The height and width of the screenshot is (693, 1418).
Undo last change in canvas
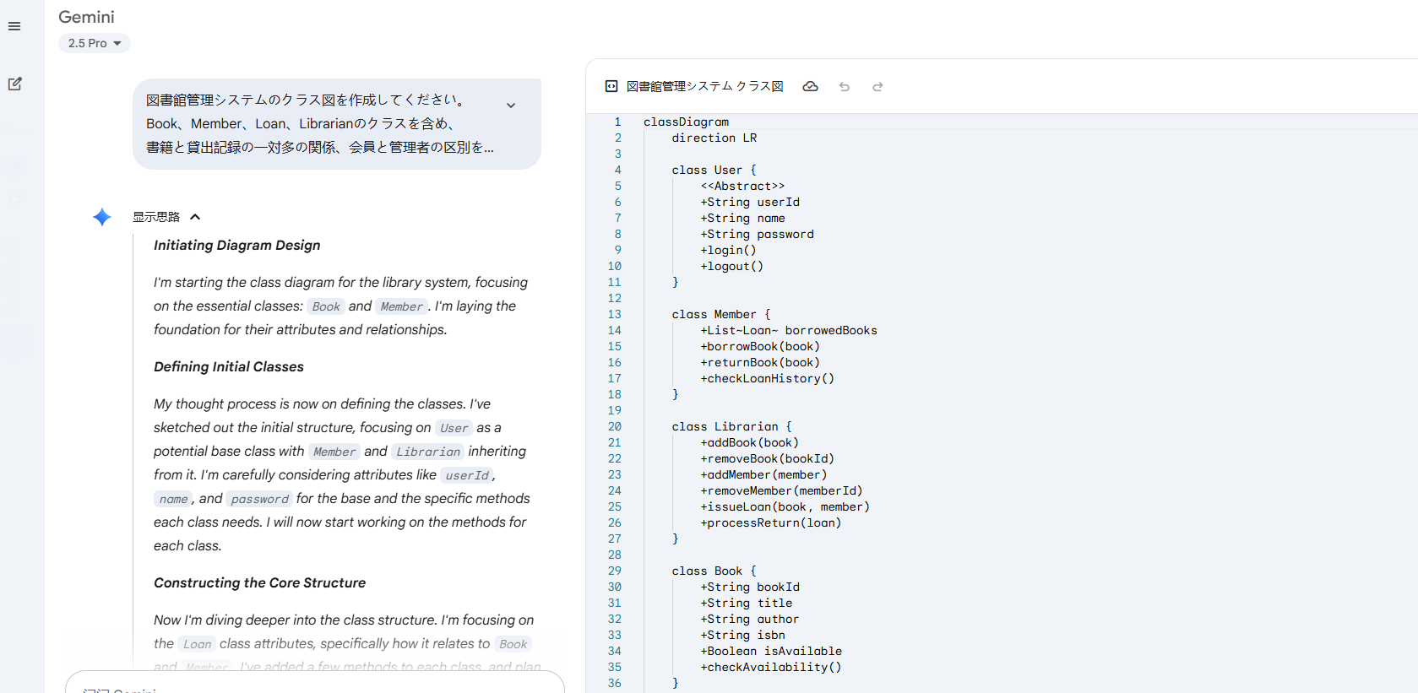pos(844,86)
